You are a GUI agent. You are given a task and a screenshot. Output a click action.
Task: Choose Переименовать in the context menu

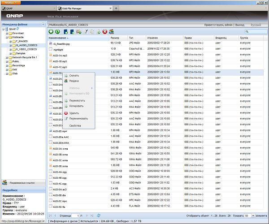(x=78, y=118)
